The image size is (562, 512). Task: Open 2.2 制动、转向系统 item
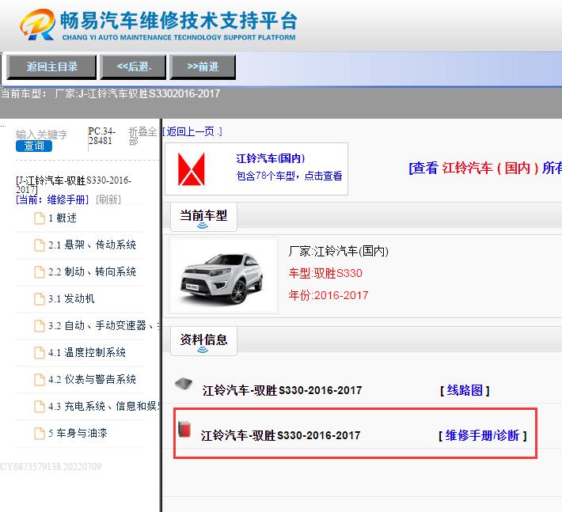[92, 271]
